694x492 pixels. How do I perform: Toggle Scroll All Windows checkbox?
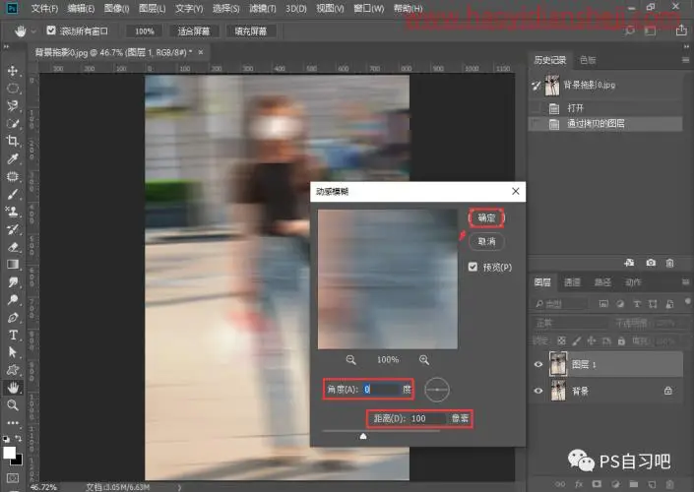pos(51,31)
